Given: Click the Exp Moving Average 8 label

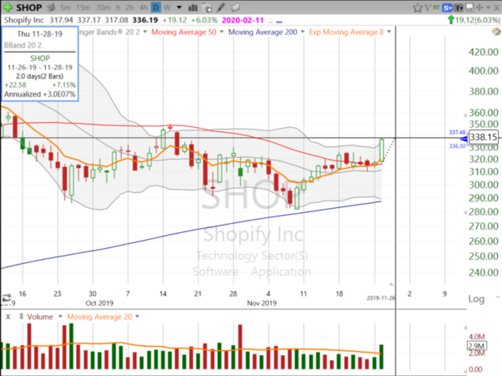Looking at the screenshot, I should pyautogui.click(x=346, y=32).
